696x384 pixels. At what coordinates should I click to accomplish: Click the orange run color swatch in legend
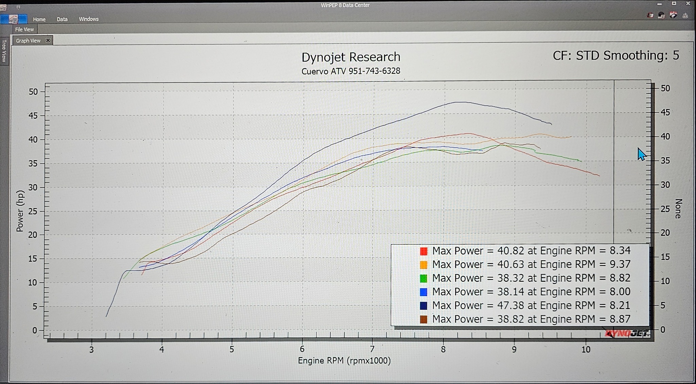(x=423, y=265)
